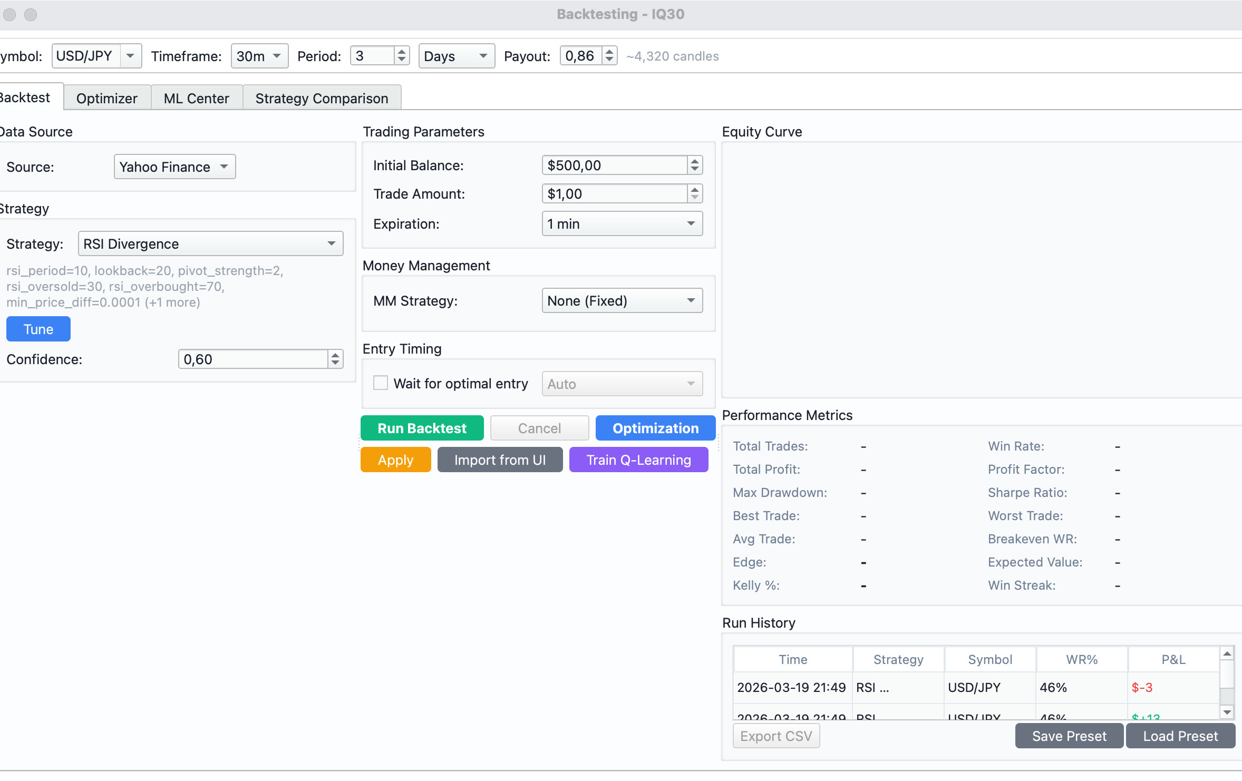Sort Run History by P&L column
1242x781 pixels.
(x=1173, y=660)
